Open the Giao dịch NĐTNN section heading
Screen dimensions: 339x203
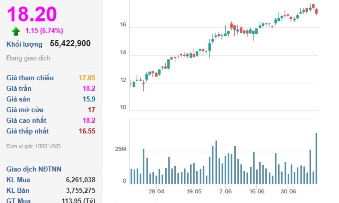tap(34, 169)
